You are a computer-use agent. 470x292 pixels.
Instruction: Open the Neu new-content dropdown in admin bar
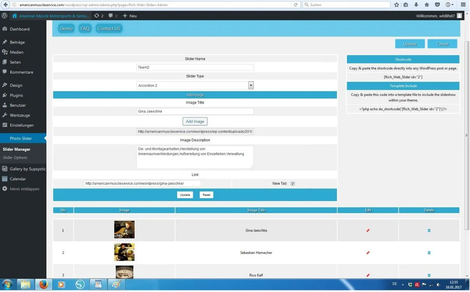point(130,16)
